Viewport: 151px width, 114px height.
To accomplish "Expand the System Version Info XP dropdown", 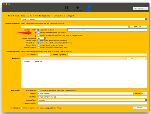I will [x=41, y=38].
